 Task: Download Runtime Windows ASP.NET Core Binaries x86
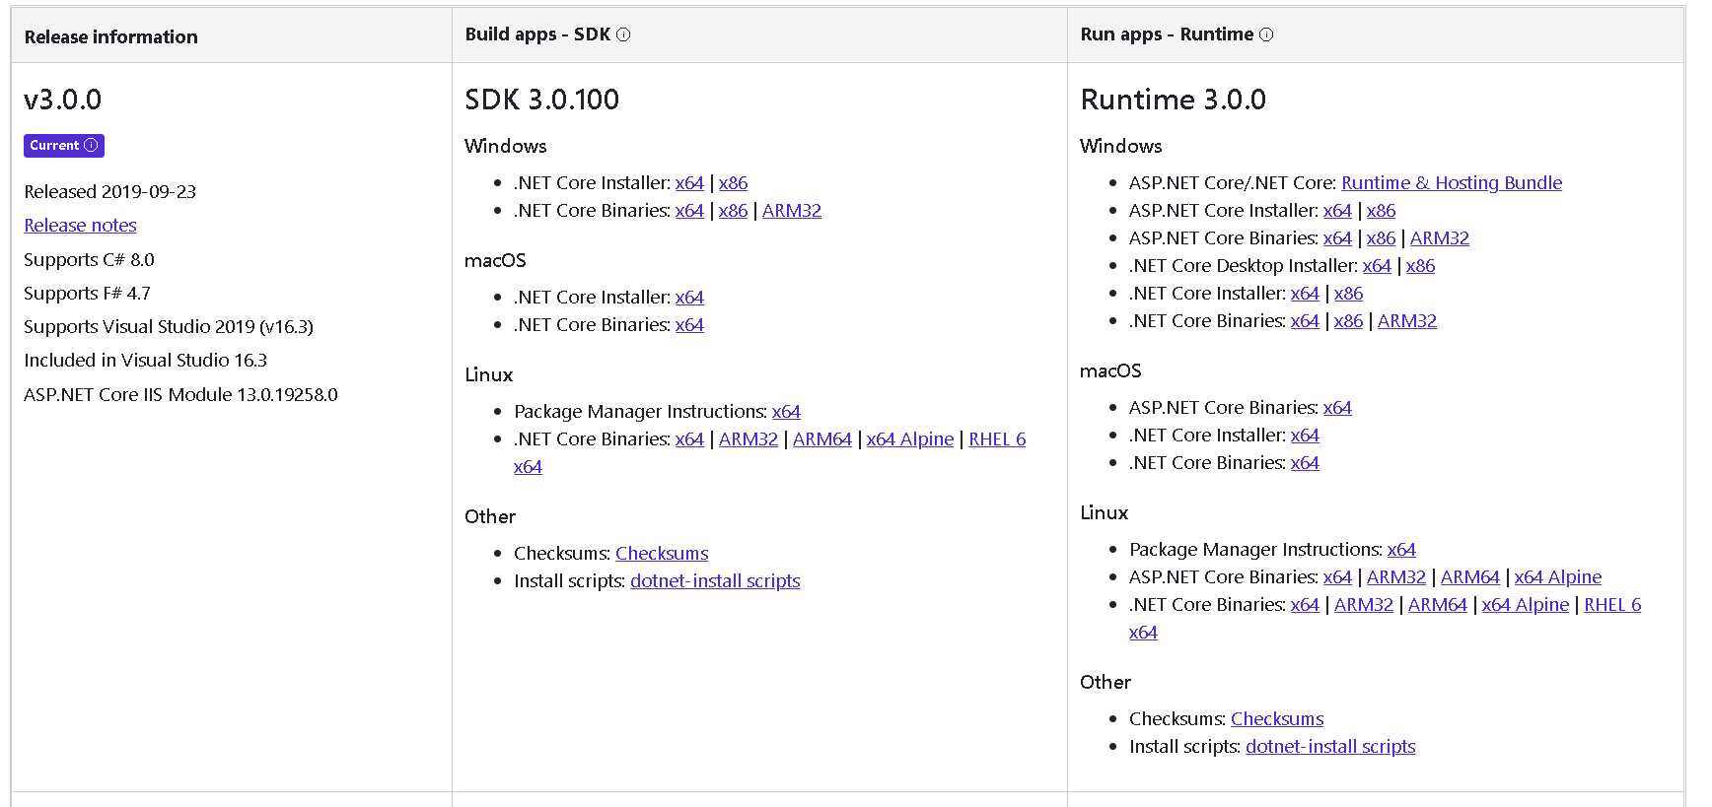click(x=1381, y=237)
